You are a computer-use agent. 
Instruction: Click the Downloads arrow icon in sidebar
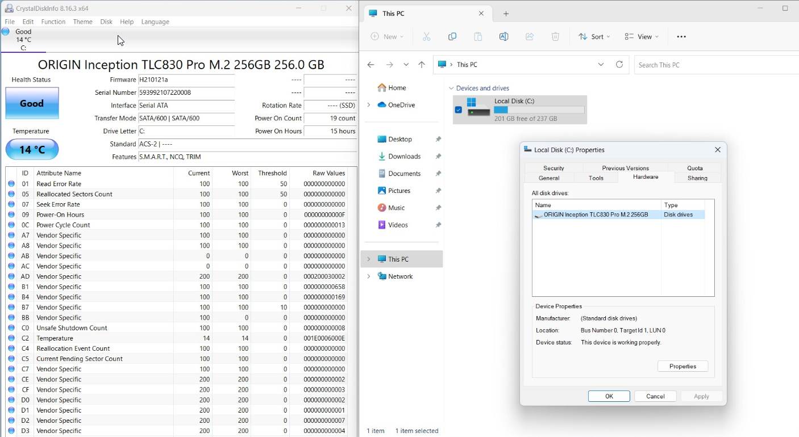pyautogui.click(x=382, y=156)
